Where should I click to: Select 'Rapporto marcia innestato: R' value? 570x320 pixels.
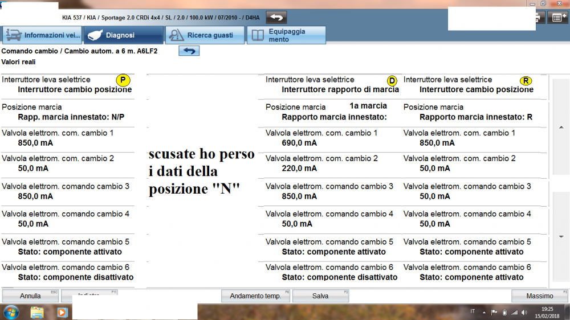pos(476,117)
